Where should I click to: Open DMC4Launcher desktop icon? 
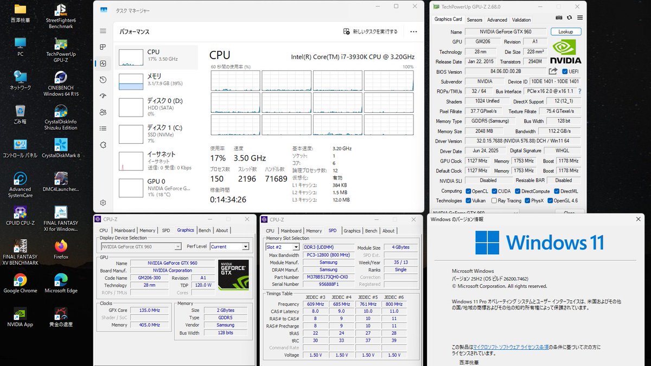click(x=61, y=182)
